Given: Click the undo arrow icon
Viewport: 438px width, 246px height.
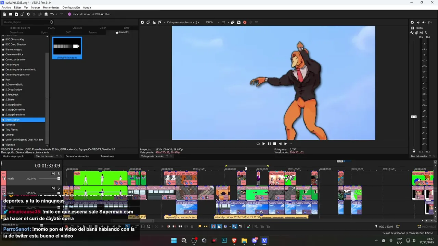Looking at the screenshot, I should click(52, 14).
